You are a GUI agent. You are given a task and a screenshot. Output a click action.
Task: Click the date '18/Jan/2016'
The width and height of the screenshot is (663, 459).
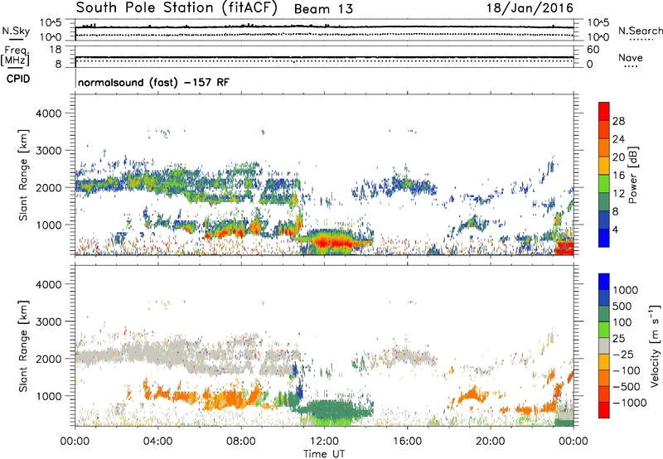pos(530,8)
